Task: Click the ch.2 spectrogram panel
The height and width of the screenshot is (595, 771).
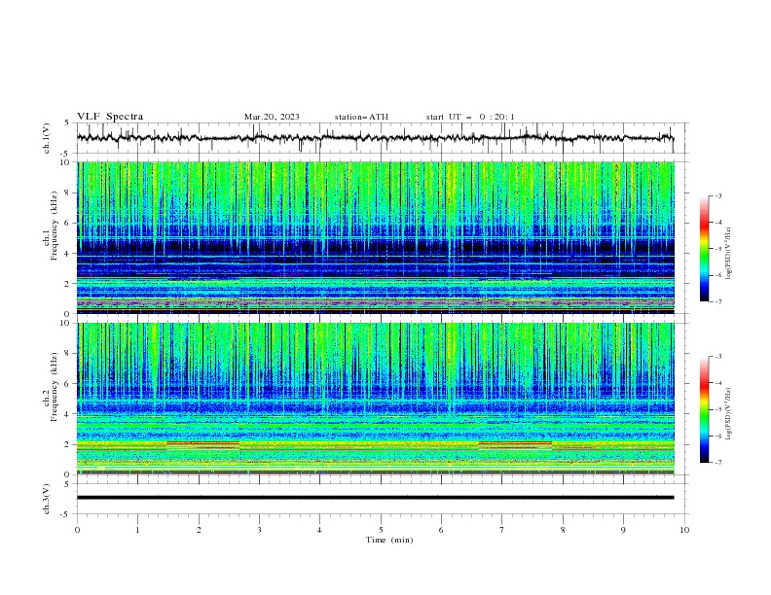Action: (375, 399)
